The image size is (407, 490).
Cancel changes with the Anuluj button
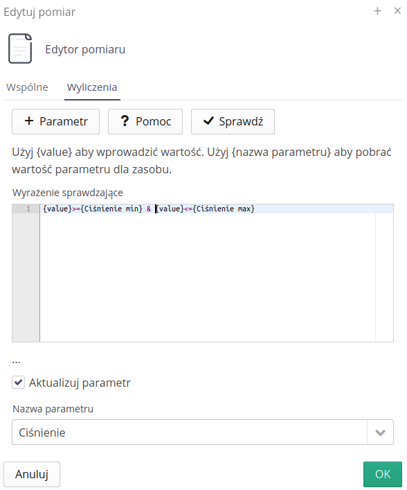coord(32,474)
